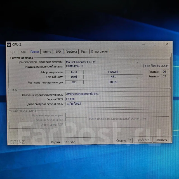The height and width of the screenshot is (179, 179).
Task: Expand the Сервис dropdown arrow
Action: [130, 140]
